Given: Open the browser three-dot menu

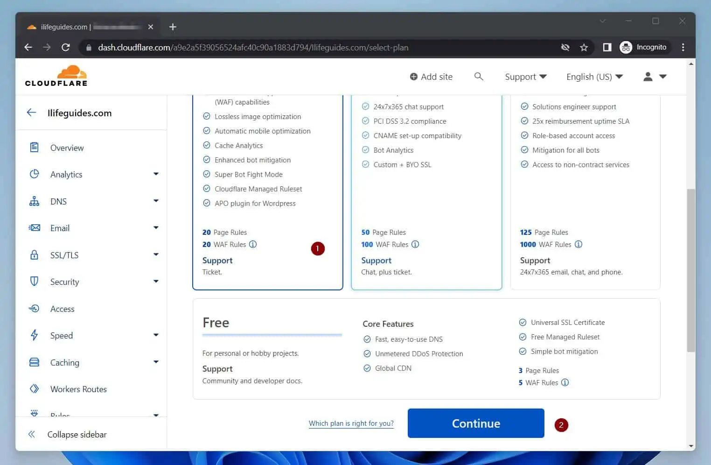Looking at the screenshot, I should tap(683, 47).
